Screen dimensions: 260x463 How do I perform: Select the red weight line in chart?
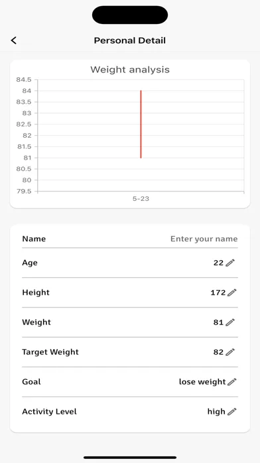(x=141, y=124)
